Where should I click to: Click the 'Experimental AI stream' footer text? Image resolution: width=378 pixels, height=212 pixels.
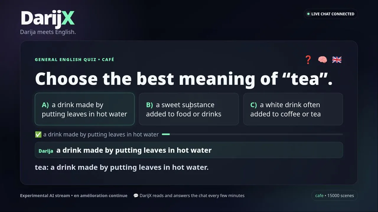tap(45, 196)
